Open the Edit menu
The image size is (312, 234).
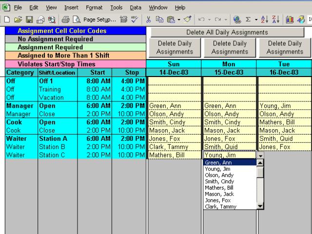pyautogui.click(x=34, y=8)
